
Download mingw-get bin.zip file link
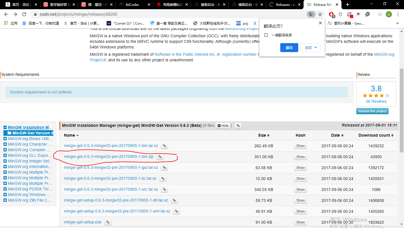[x=109, y=157]
